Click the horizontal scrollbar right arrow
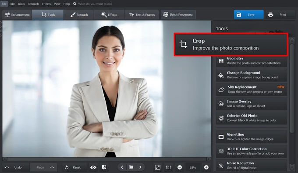This screenshot has width=298, height=173. [x=209, y=159]
